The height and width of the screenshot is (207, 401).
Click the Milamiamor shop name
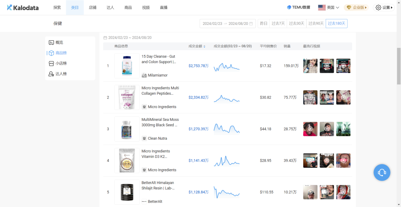coord(158,75)
